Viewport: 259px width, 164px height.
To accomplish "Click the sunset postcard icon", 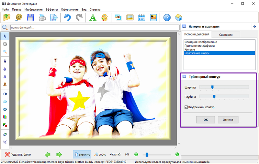I will pyautogui.click(x=153, y=17).
